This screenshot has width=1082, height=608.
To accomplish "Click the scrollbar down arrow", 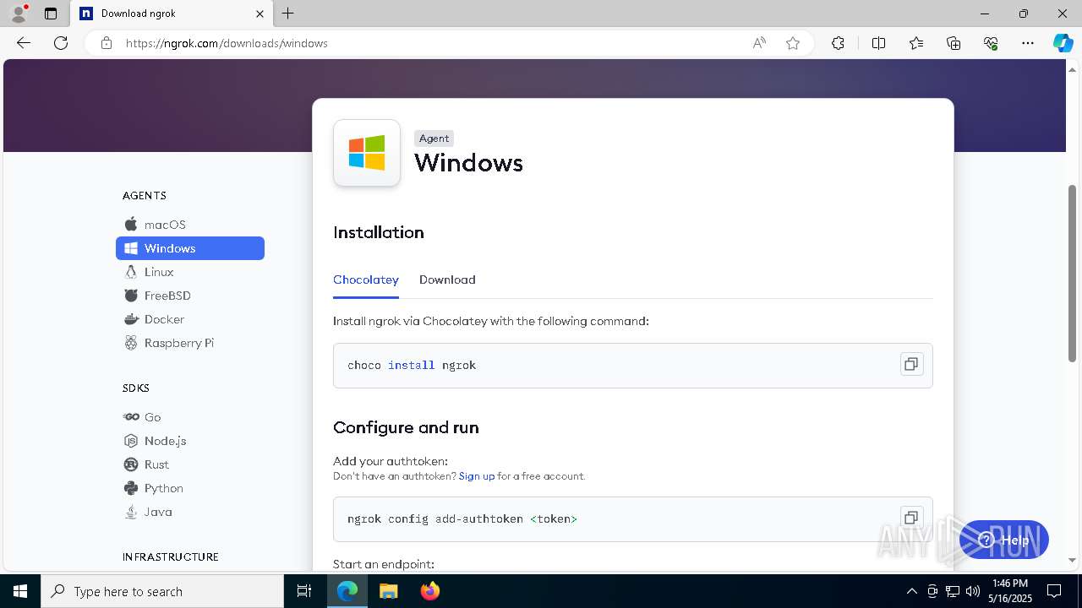I will coord(1072,560).
